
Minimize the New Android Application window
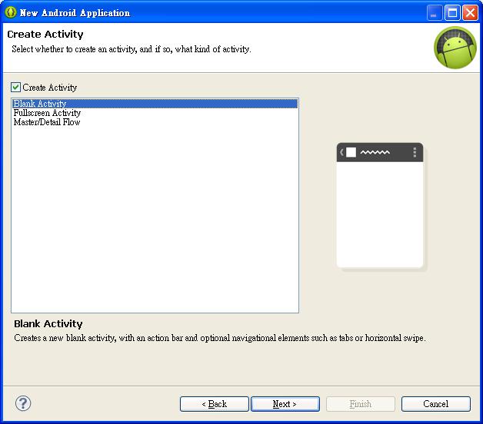[x=435, y=13]
